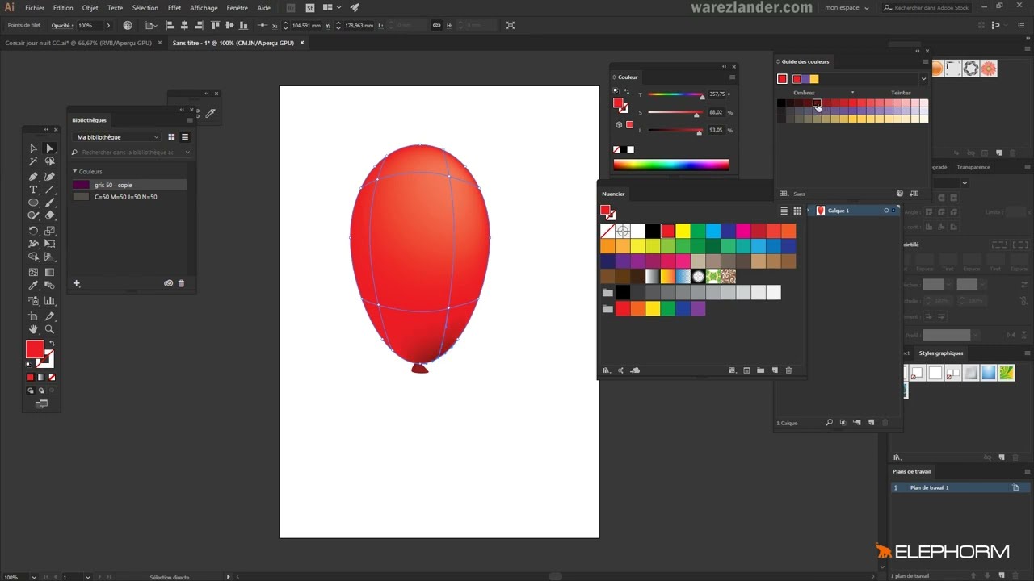Select gris 50 - copie library color
This screenshot has height=581, width=1034.
pyautogui.click(x=129, y=185)
